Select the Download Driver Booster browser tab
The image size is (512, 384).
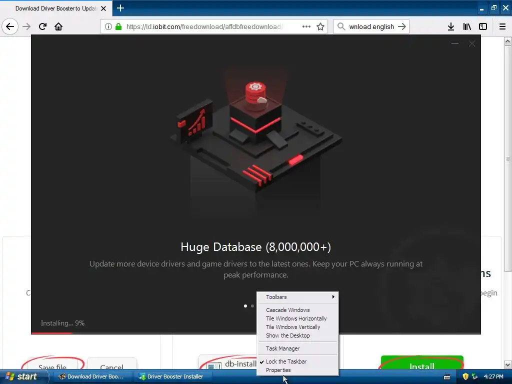coord(55,8)
